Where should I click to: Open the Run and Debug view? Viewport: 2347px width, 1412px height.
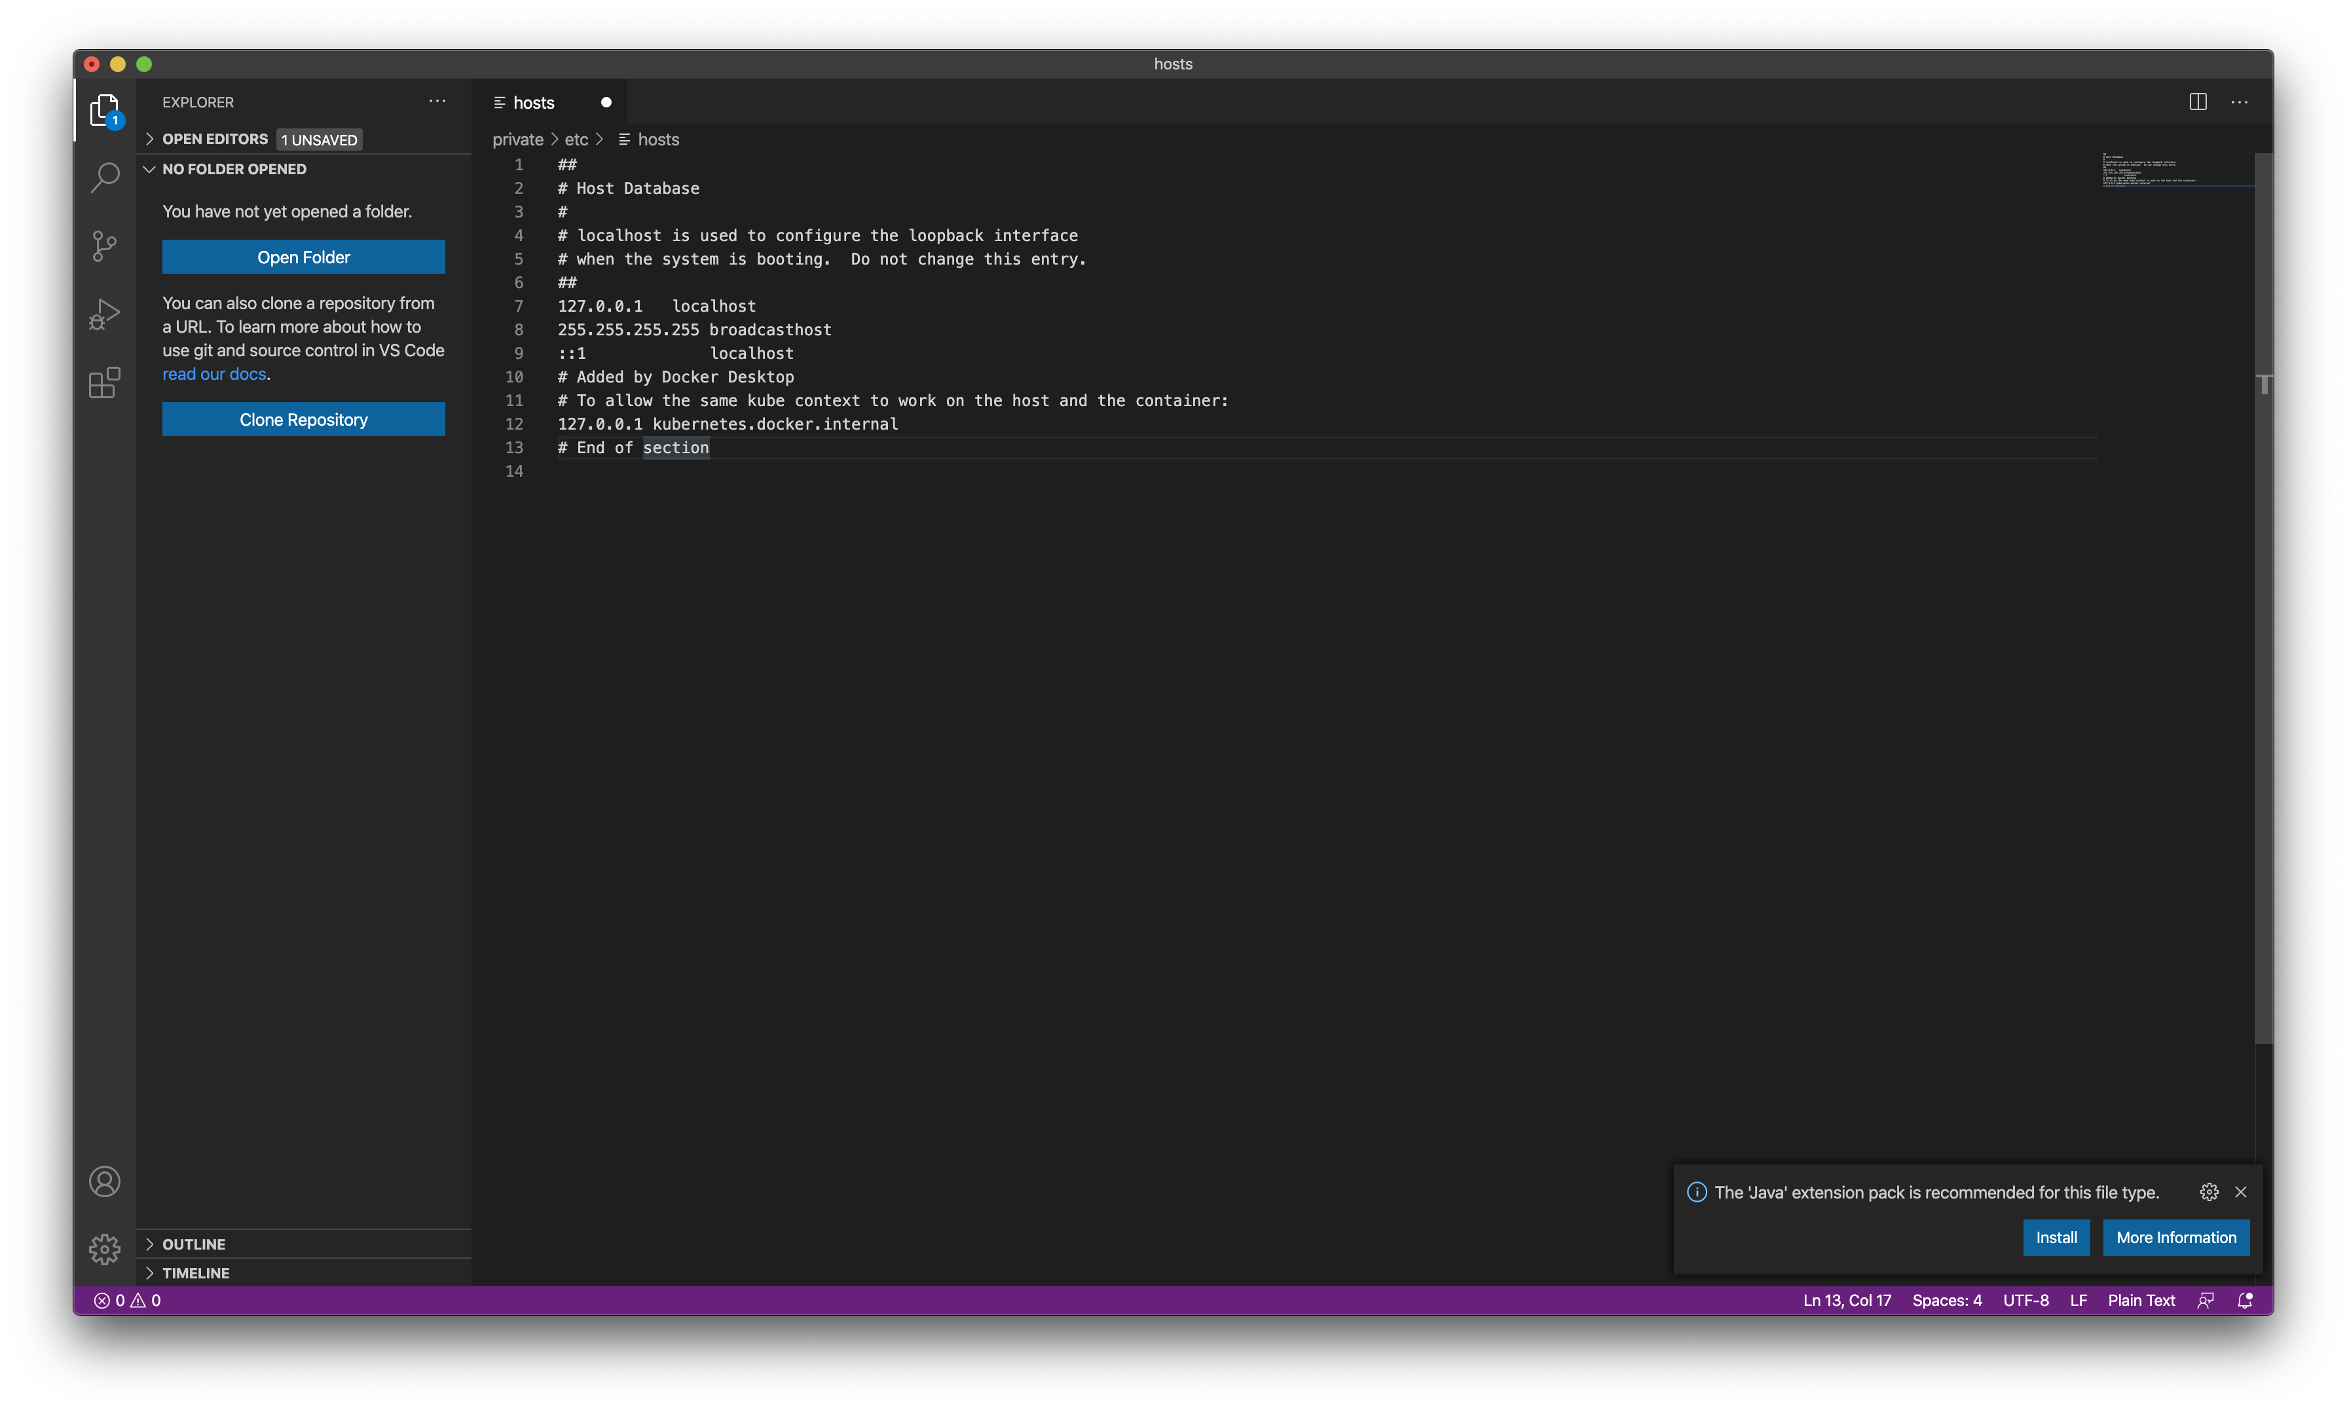[105, 315]
